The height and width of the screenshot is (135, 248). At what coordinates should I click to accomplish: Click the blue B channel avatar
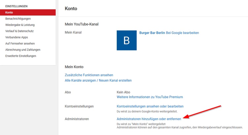127,40
